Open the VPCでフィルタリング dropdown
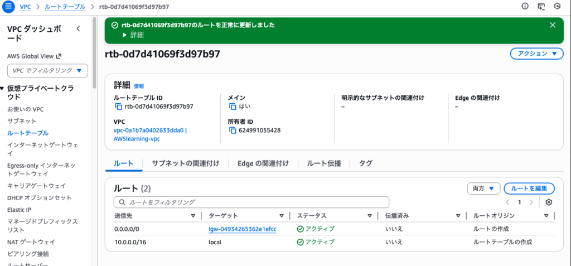Screen dimensions: 571x266 coord(47,70)
